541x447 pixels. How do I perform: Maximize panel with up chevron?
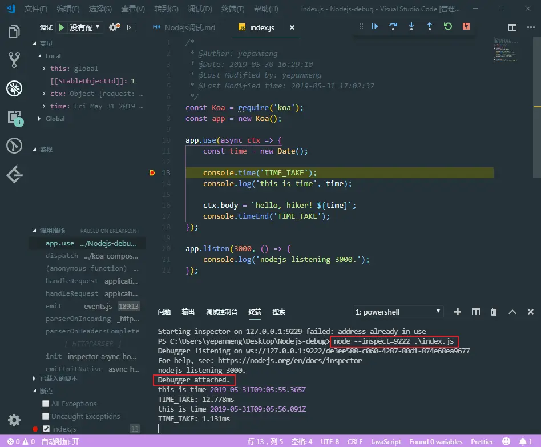click(x=512, y=312)
